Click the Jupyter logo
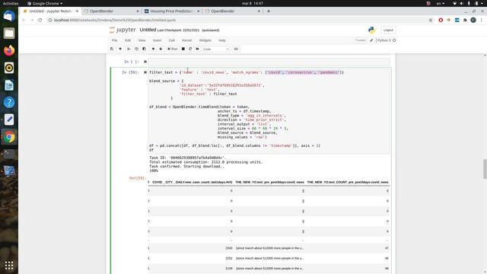The image size is (487, 274). 123,30
